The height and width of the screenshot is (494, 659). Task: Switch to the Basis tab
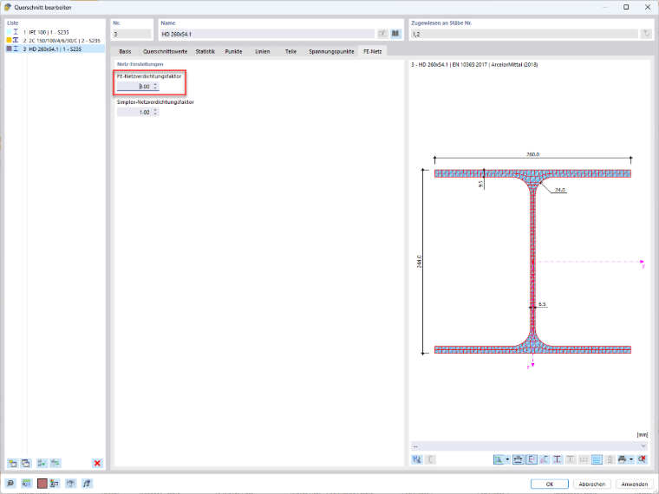click(125, 51)
